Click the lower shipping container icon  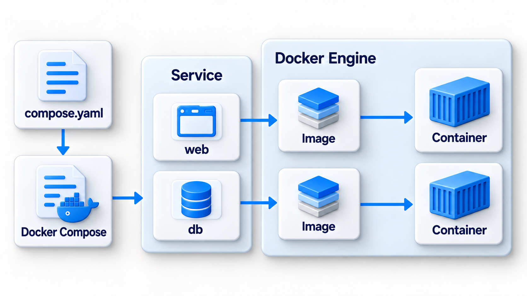459,195
